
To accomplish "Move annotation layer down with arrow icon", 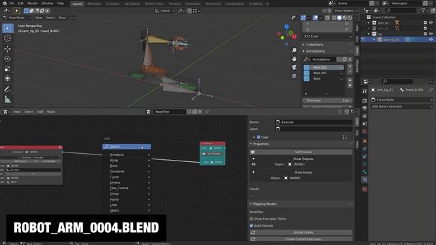I will point(349,85).
